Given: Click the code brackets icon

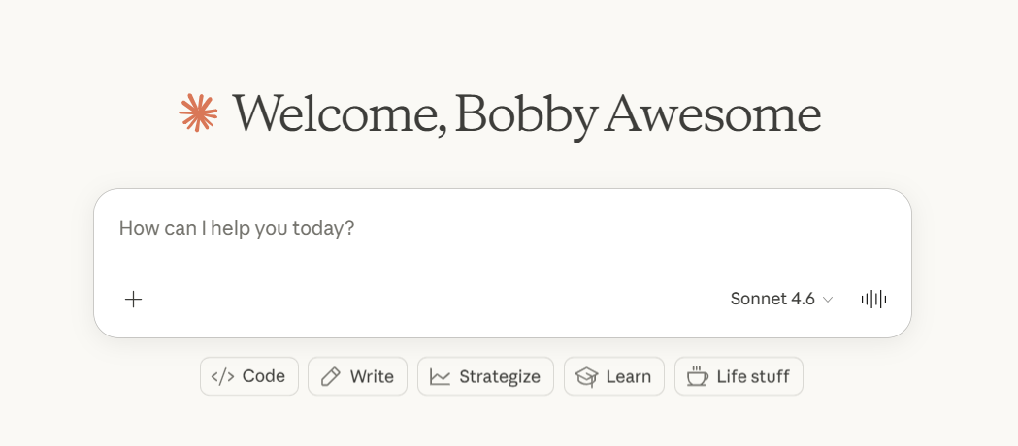Looking at the screenshot, I should [222, 376].
